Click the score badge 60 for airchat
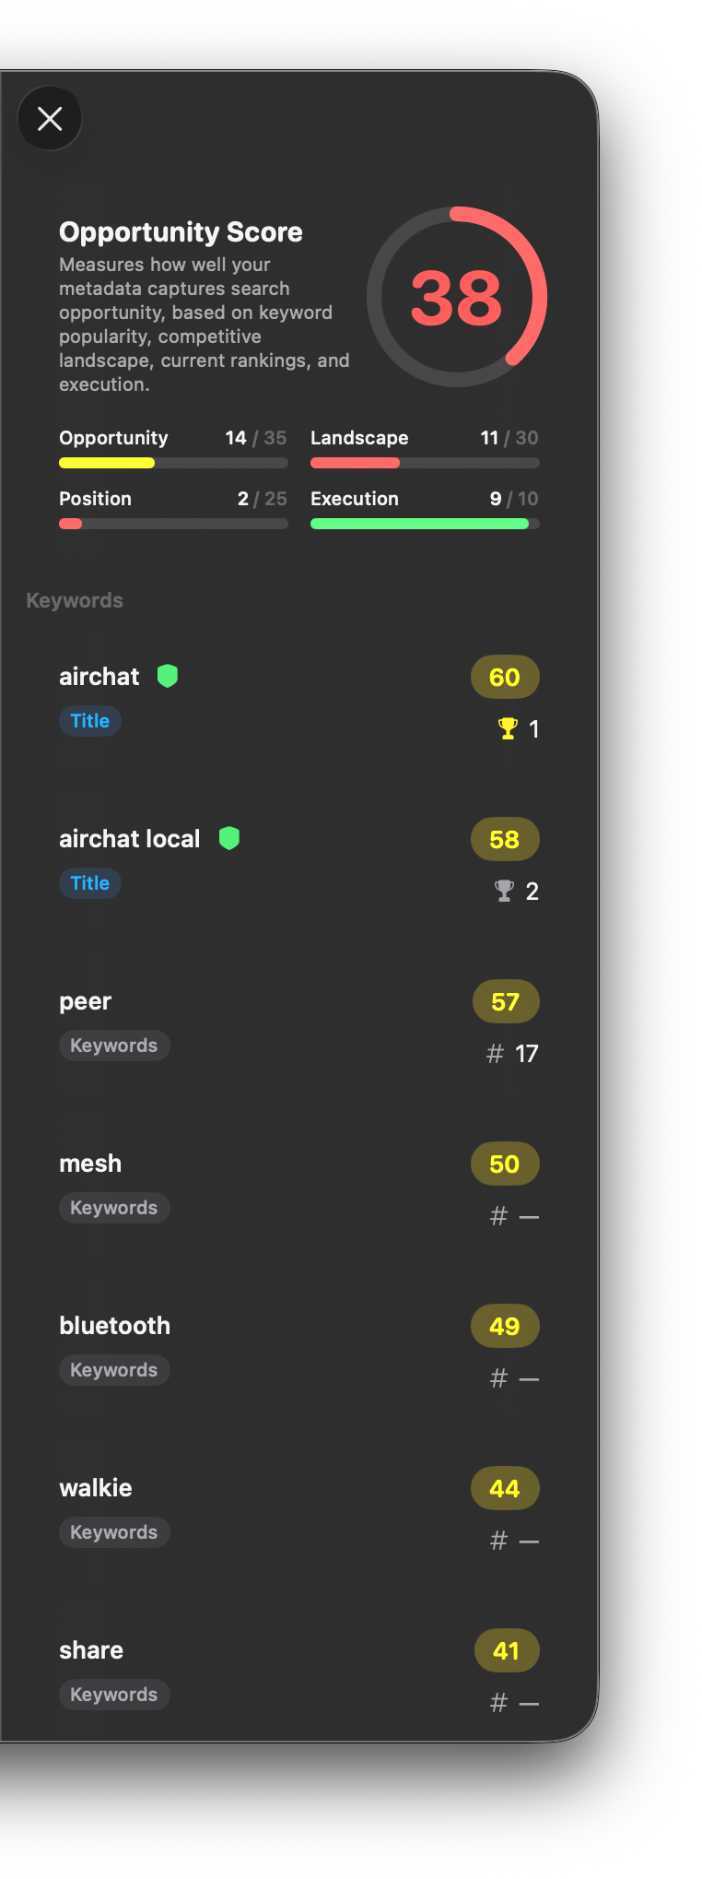 505,678
